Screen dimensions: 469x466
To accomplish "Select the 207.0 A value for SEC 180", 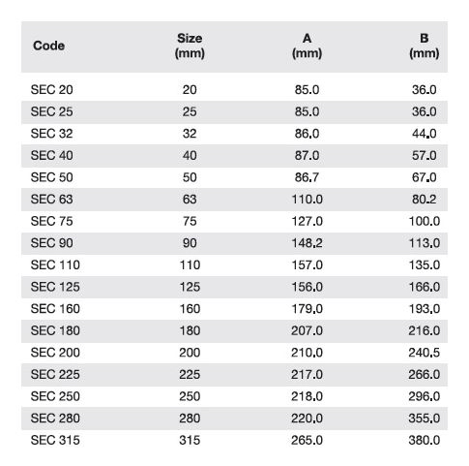I will click(x=307, y=330).
